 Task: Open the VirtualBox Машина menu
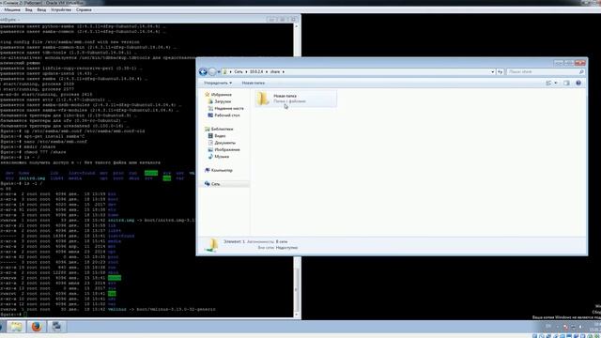(x=12, y=9)
